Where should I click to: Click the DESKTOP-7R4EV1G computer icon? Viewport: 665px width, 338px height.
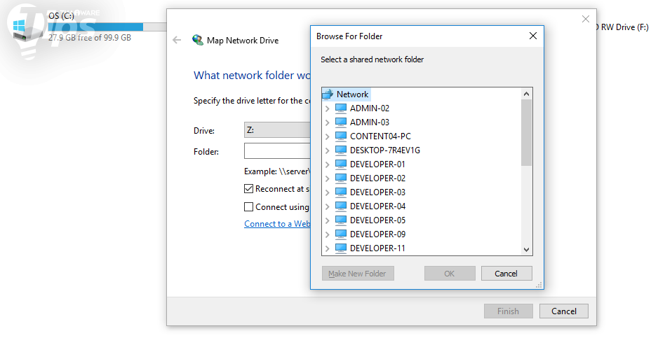coord(341,150)
